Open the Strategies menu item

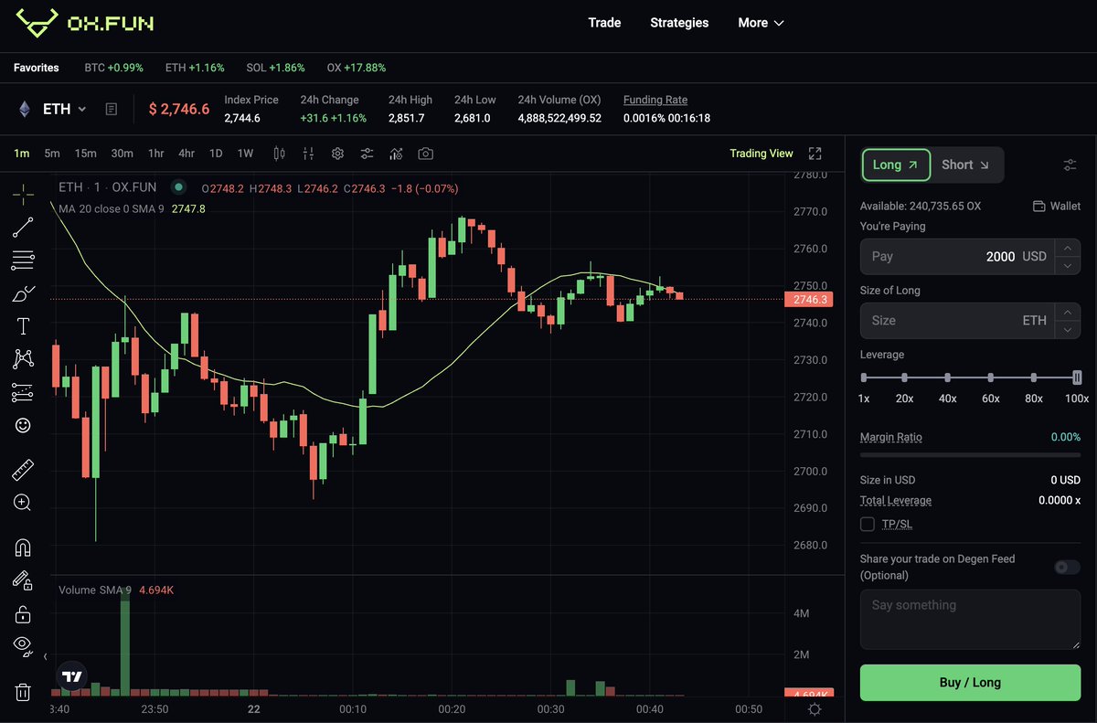(679, 23)
